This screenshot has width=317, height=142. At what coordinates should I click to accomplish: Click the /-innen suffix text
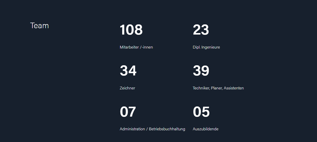click(147, 47)
